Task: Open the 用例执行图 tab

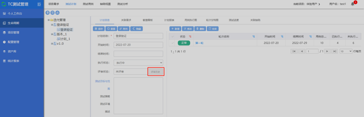Action: click(x=191, y=20)
